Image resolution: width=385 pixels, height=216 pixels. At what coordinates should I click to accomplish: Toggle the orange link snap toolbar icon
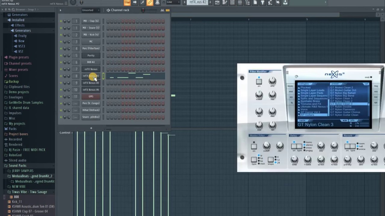pos(150,2)
